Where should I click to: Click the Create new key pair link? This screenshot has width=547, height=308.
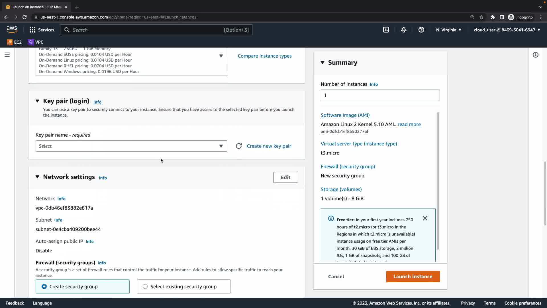269,146
